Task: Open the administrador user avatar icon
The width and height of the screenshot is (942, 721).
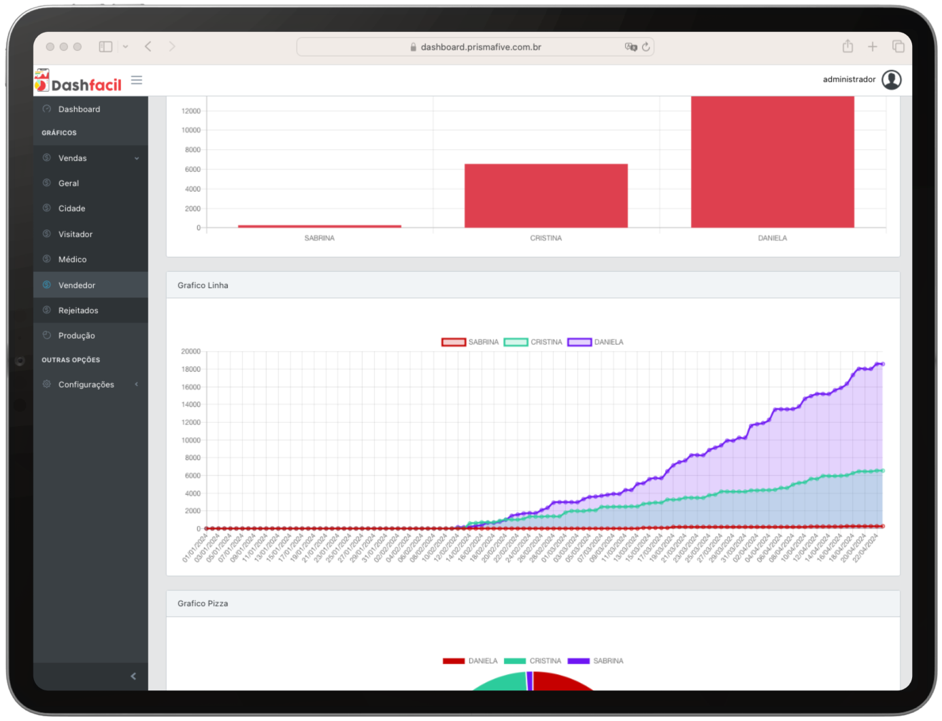Action: point(891,80)
